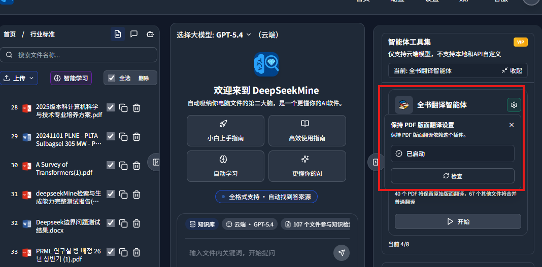Click the 全格式支持 · 自动找到答案源 pill
Screen dimensions: 542x267
click(266, 197)
